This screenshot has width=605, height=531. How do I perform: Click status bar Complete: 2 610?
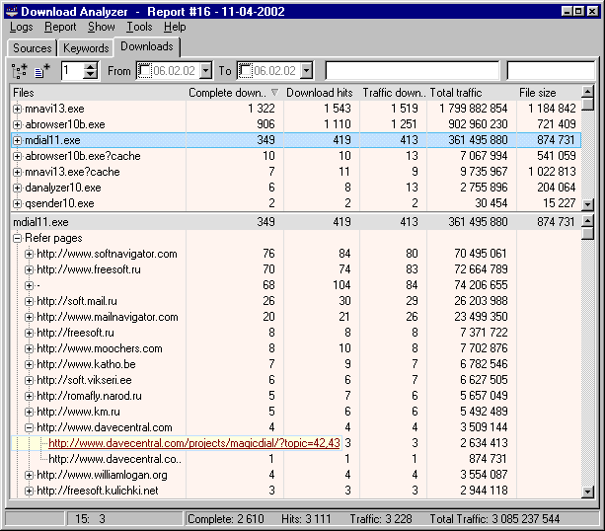click(226, 519)
